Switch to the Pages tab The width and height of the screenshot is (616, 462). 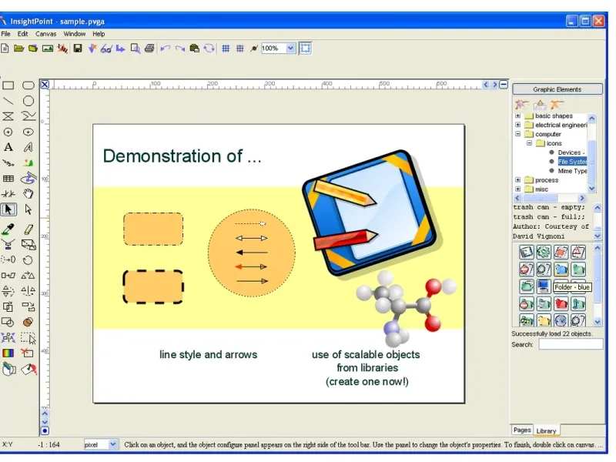pos(522,430)
